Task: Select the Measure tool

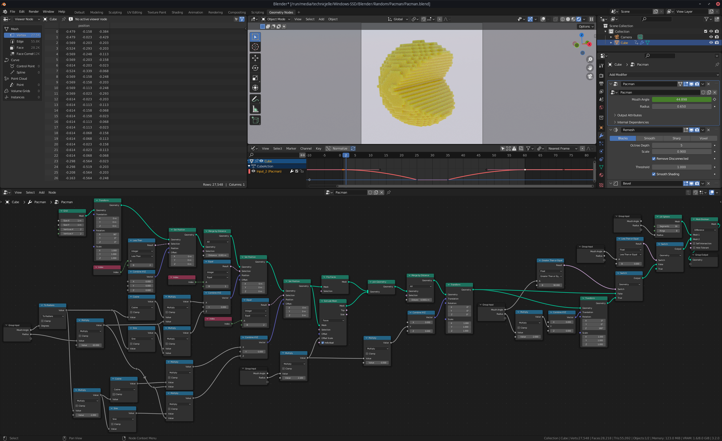Action: [x=255, y=109]
